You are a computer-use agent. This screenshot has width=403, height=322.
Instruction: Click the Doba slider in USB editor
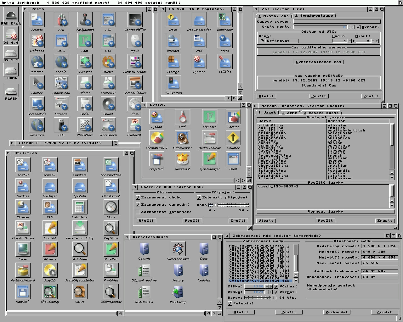click(229, 205)
